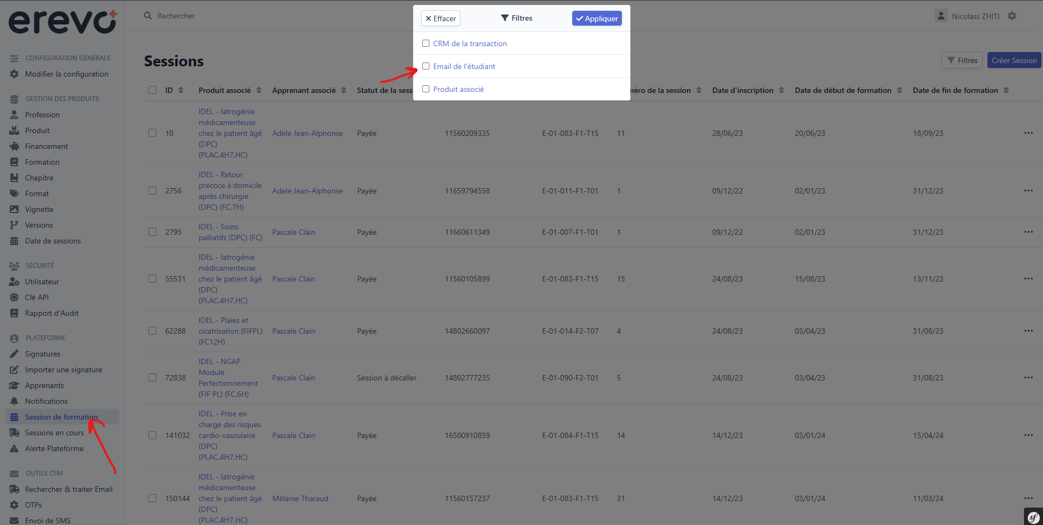Viewport: 1043px width, 525px height.
Task: Select the checkbox for session ID 2756
Action: [x=152, y=191]
